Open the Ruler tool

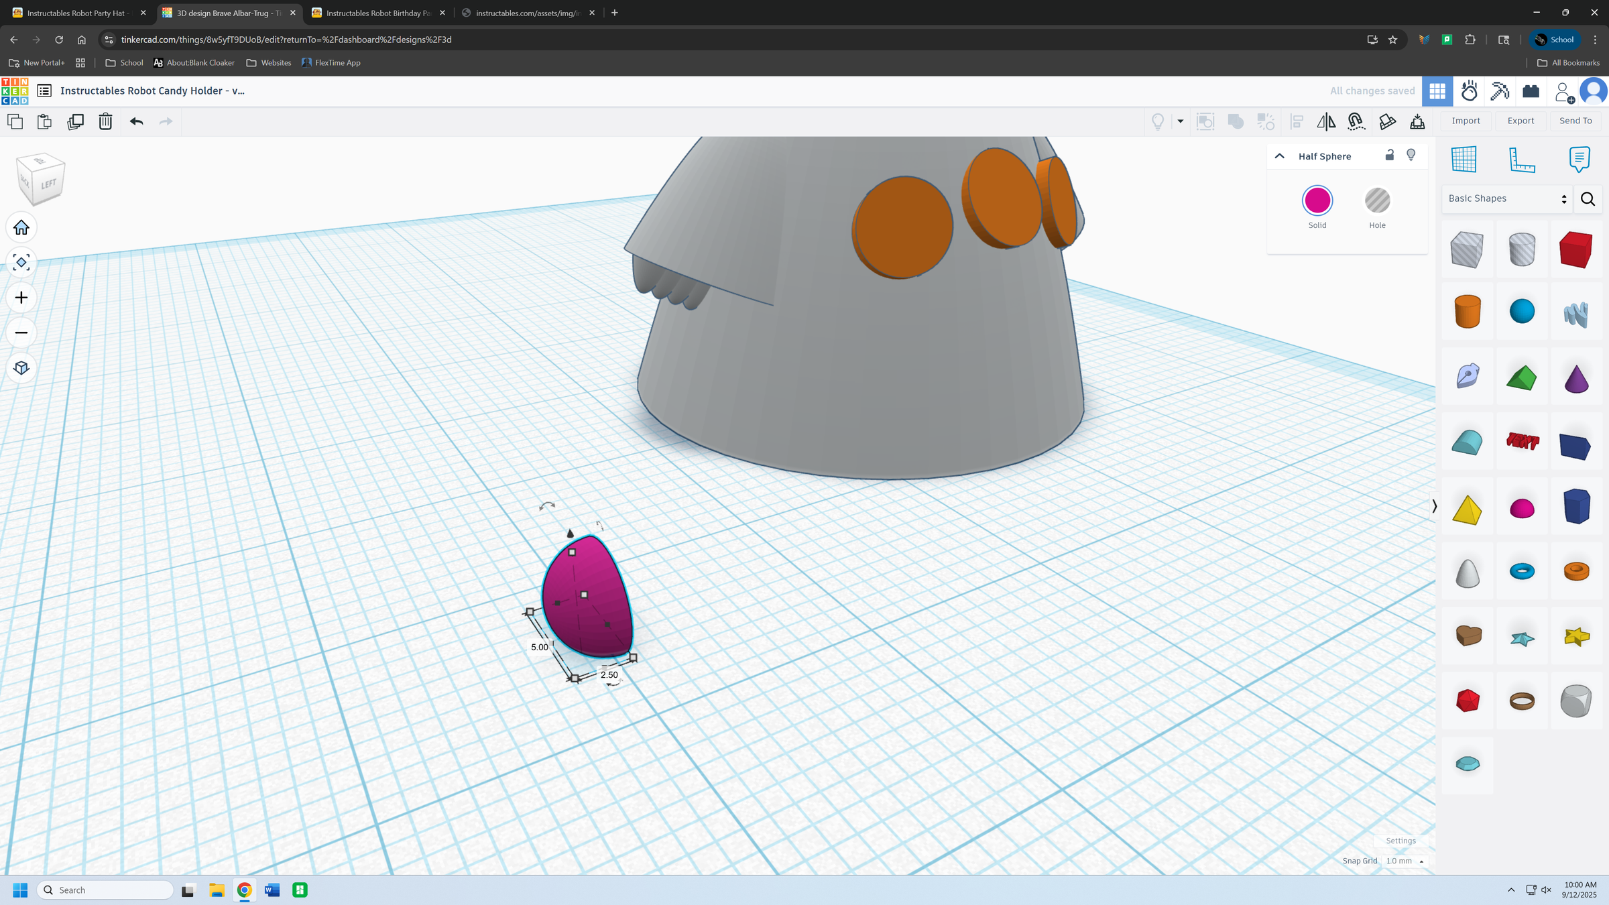[1522, 160]
